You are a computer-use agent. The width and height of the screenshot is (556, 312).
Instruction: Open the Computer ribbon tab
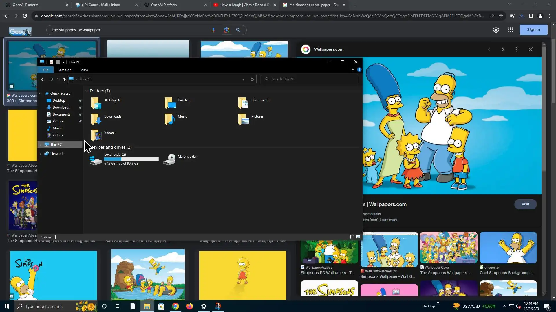pyautogui.click(x=65, y=70)
